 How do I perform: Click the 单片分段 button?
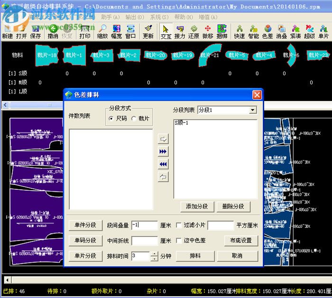85,256
